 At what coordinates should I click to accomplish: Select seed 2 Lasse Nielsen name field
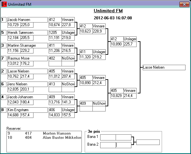pos(27,71)
